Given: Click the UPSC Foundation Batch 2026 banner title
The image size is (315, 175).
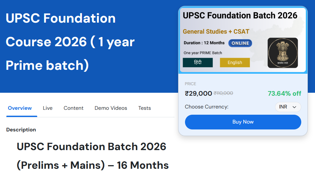Looking at the screenshot, I should click(x=240, y=15).
